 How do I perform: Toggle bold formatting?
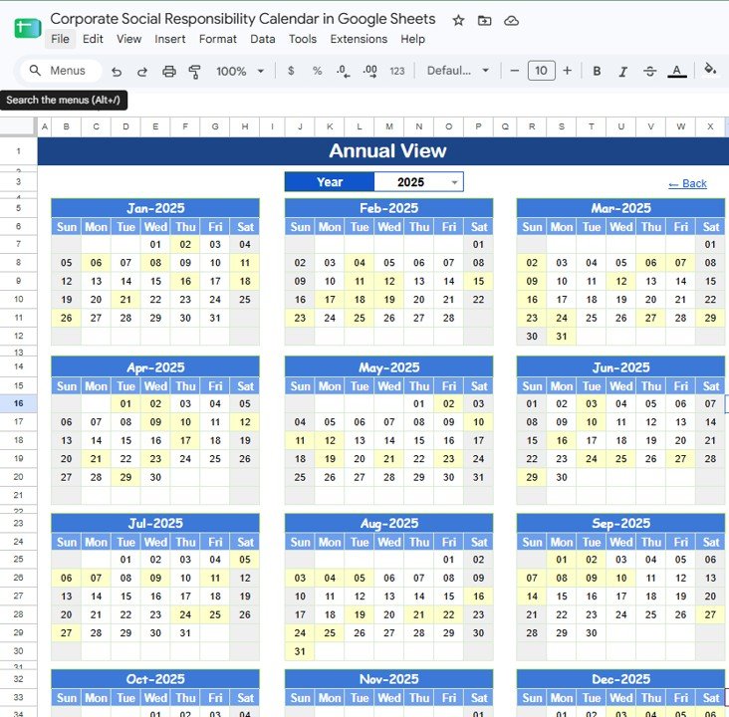(x=597, y=71)
